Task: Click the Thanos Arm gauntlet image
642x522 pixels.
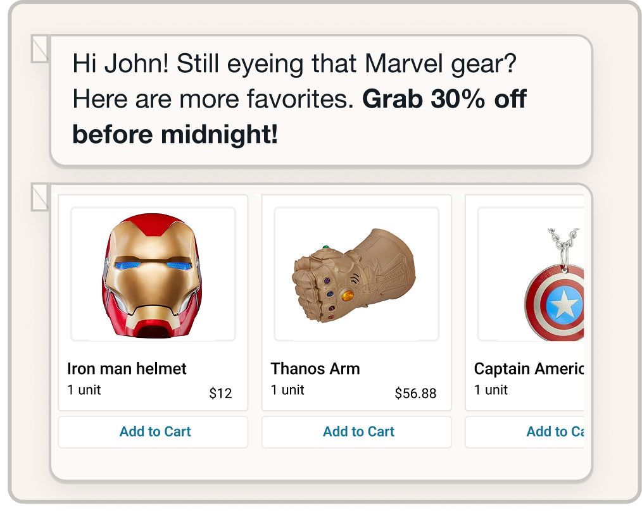Action: click(x=356, y=274)
